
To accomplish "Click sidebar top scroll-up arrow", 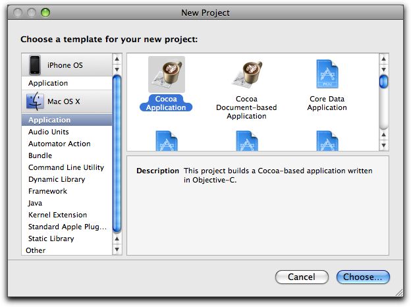I will [x=117, y=59].
